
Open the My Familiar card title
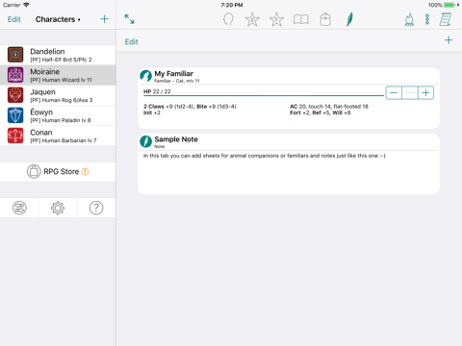coord(173,74)
